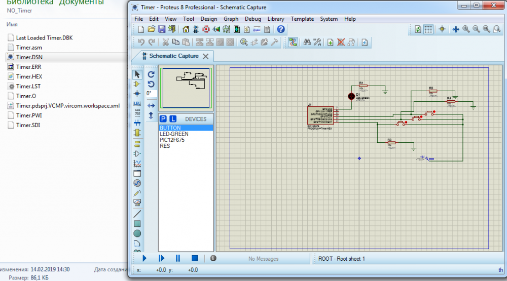507x281 pixels.
Task: Open the File menu
Action: point(139,19)
